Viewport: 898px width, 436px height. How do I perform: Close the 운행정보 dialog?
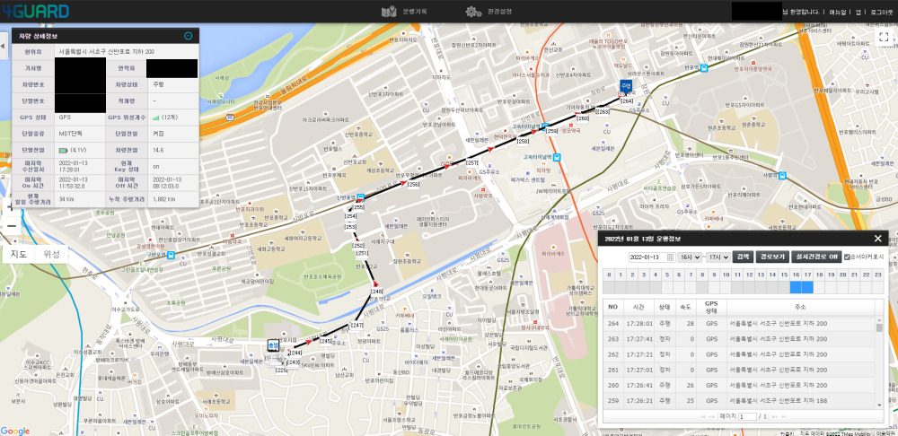(878, 239)
